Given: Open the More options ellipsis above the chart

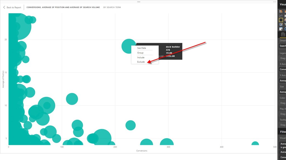Looking at the screenshot, I should pyautogui.click(x=275, y=2).
